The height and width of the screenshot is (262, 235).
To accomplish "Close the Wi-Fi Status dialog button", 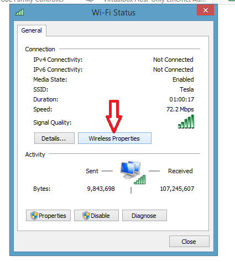I will [189, 242].
